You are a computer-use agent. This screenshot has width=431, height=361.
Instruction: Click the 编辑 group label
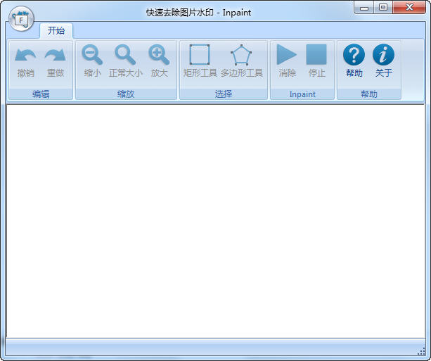pos(41,94)
